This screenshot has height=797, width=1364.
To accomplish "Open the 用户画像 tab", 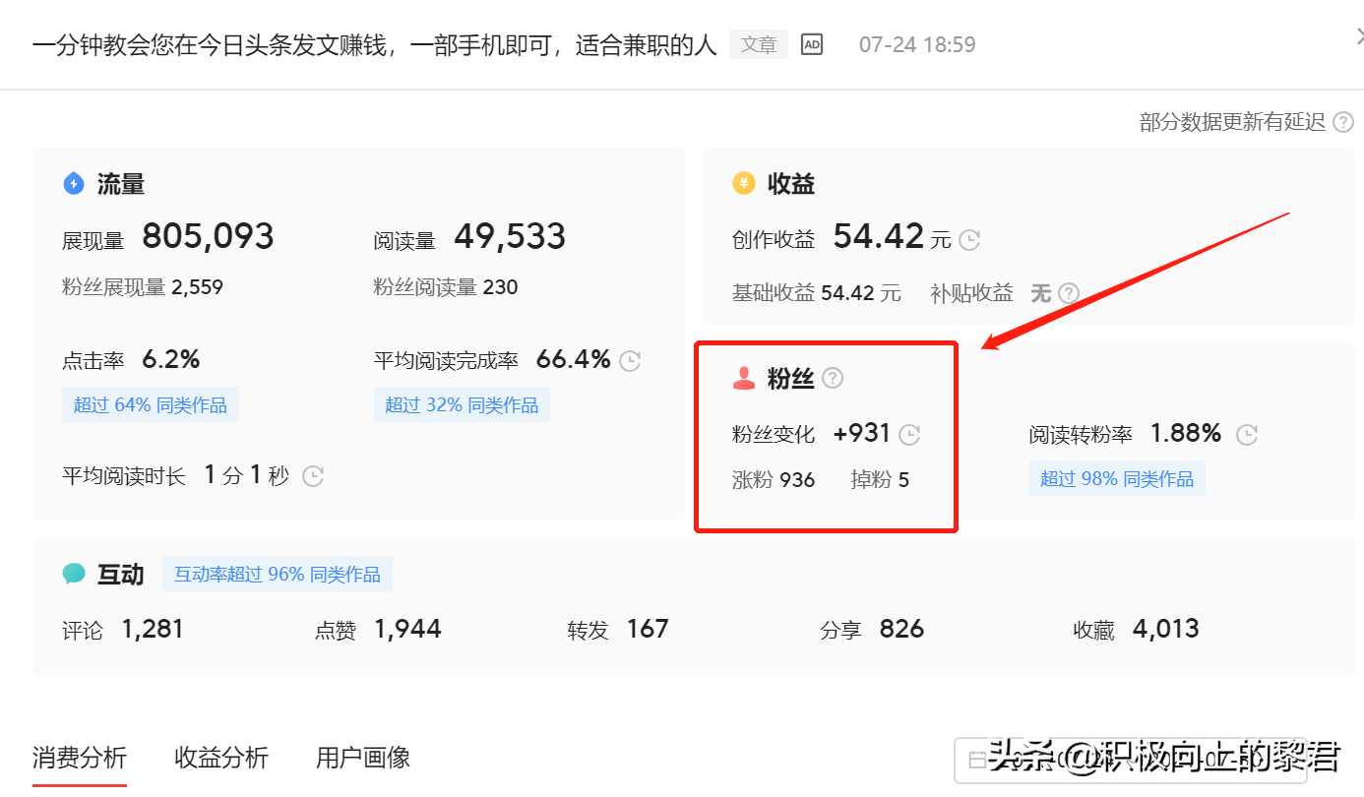I will tap(364, 759).
